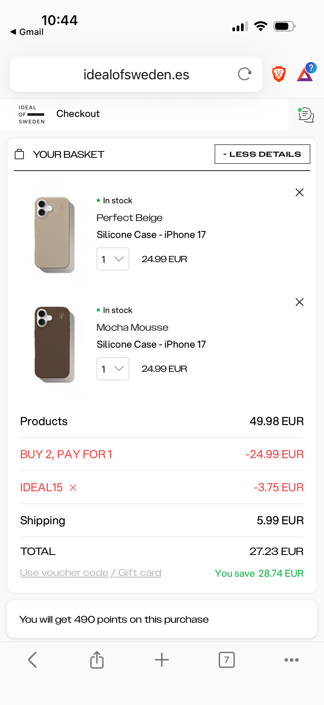Remove the Mocha Mousse case from basket
The image size is (324, 705).
coord(299,302)
